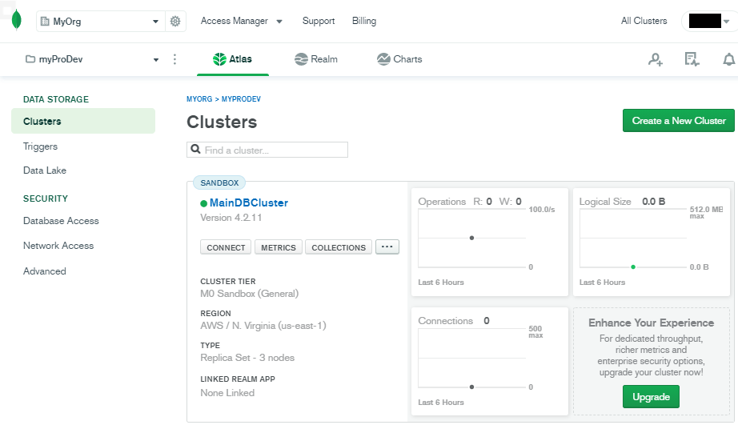Click the METRICS button

279,247
